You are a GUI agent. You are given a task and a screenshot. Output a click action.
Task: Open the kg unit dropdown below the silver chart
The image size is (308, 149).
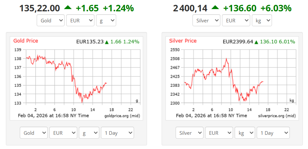coord(245,133)
